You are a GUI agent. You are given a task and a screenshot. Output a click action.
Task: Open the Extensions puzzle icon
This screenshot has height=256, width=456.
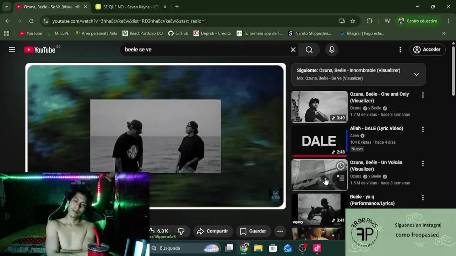tap(370, 21)
